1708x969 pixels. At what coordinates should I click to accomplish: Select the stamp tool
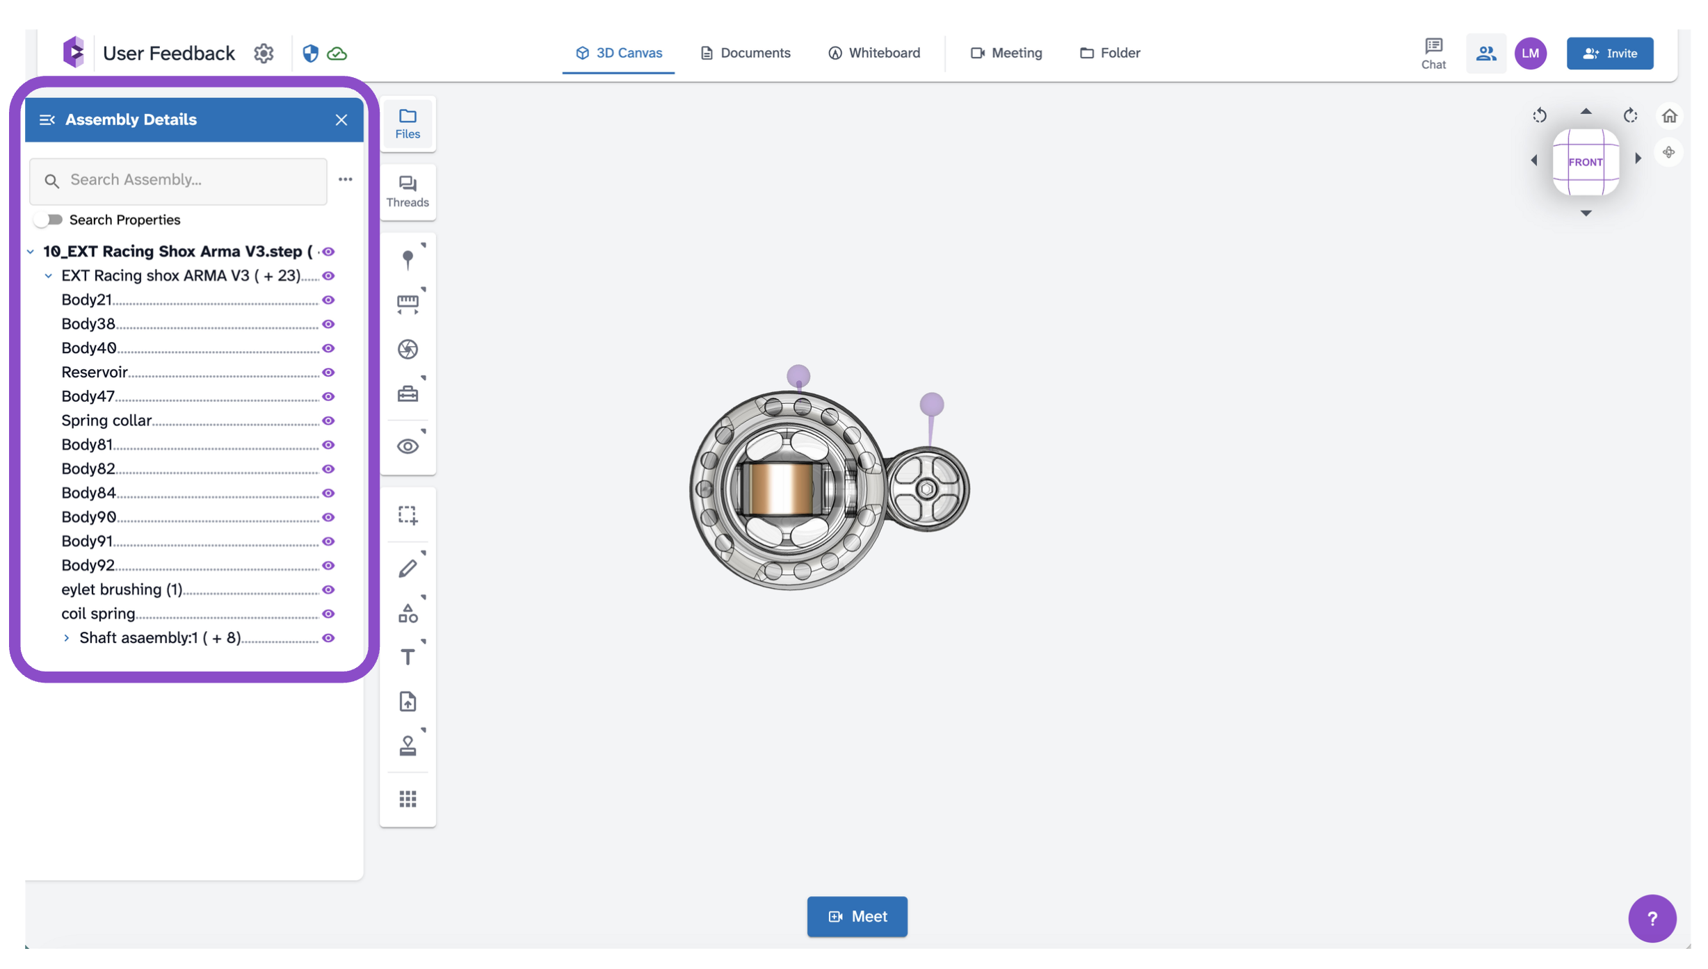tap(408, 746)
